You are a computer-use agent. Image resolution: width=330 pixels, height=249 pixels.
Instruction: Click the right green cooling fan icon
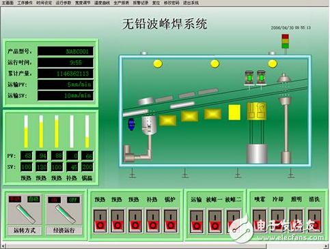[261, 78]
